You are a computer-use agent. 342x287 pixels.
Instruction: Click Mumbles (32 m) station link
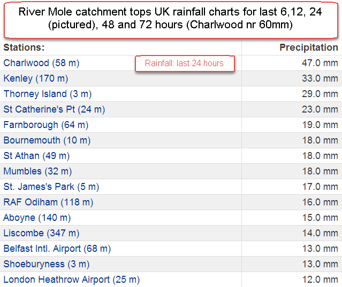coord(37,171)
